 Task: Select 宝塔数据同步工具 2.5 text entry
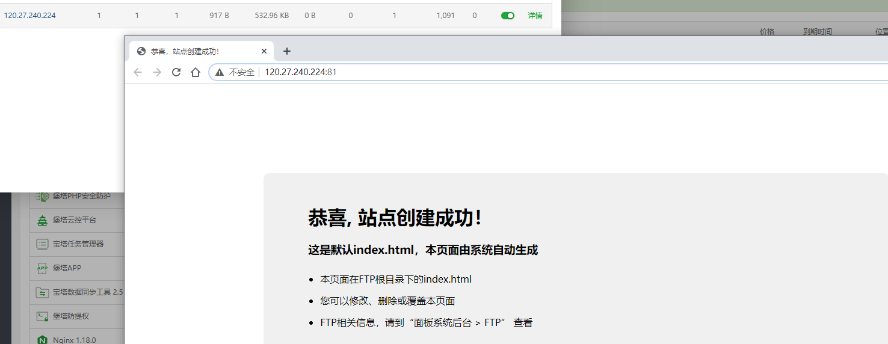88,292
